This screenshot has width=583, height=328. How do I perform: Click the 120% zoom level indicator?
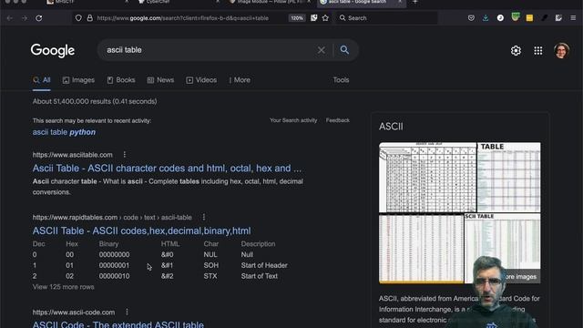(x=297, y=18)
